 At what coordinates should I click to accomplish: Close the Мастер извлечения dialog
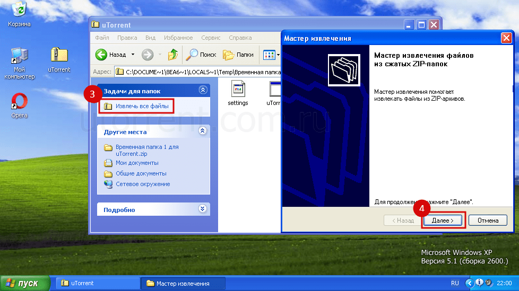click(x=506, y=38)
